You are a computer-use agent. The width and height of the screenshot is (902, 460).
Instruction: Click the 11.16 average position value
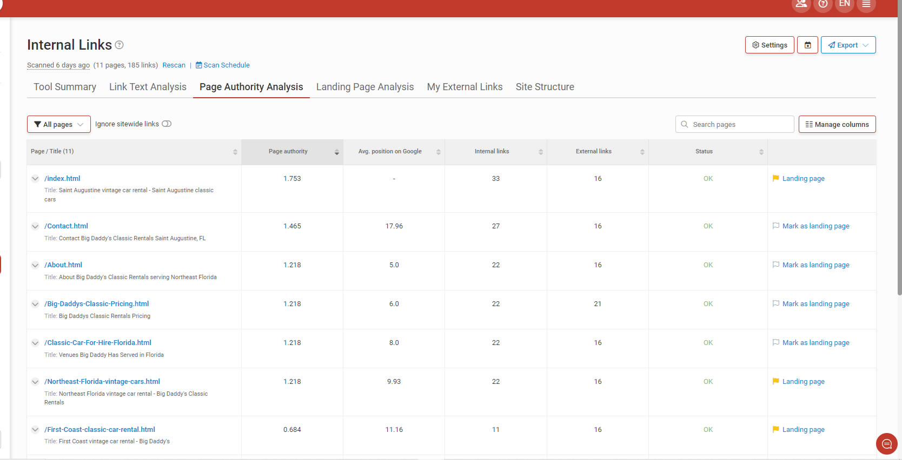(x=394, y=430)
